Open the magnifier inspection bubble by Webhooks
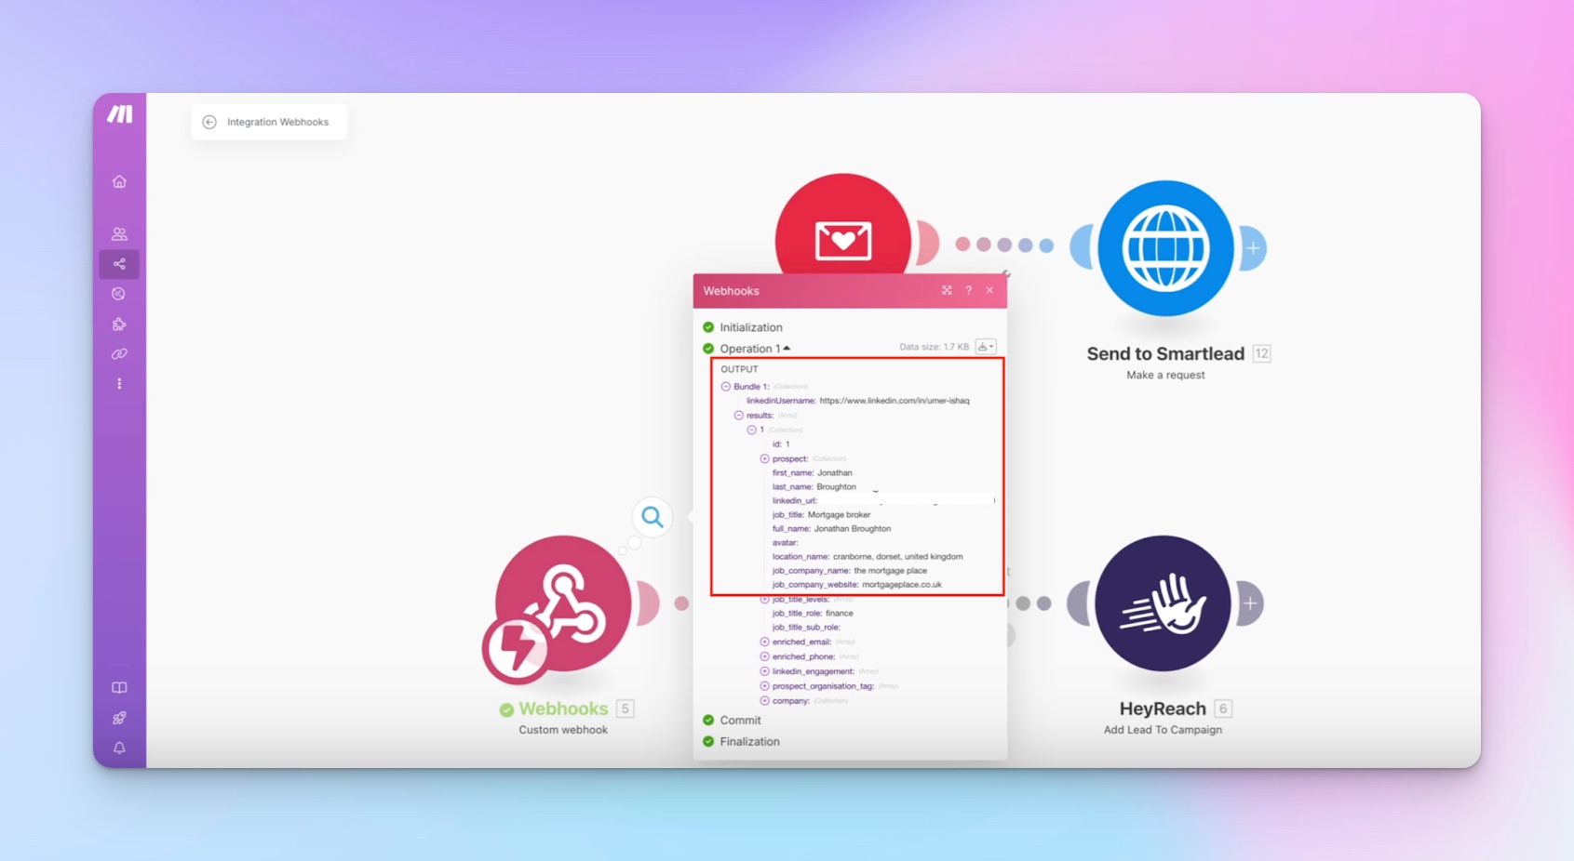Screen dimensions: 1574x861 (x=652, y=517)
